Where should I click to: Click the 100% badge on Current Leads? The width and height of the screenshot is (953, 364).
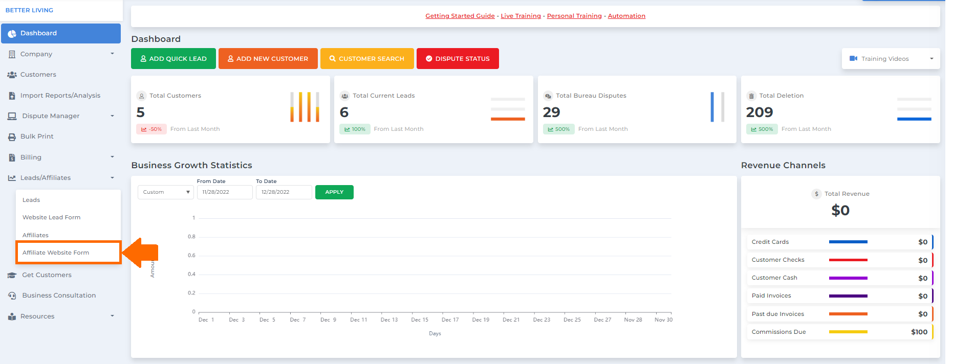(x=355, y=129)
